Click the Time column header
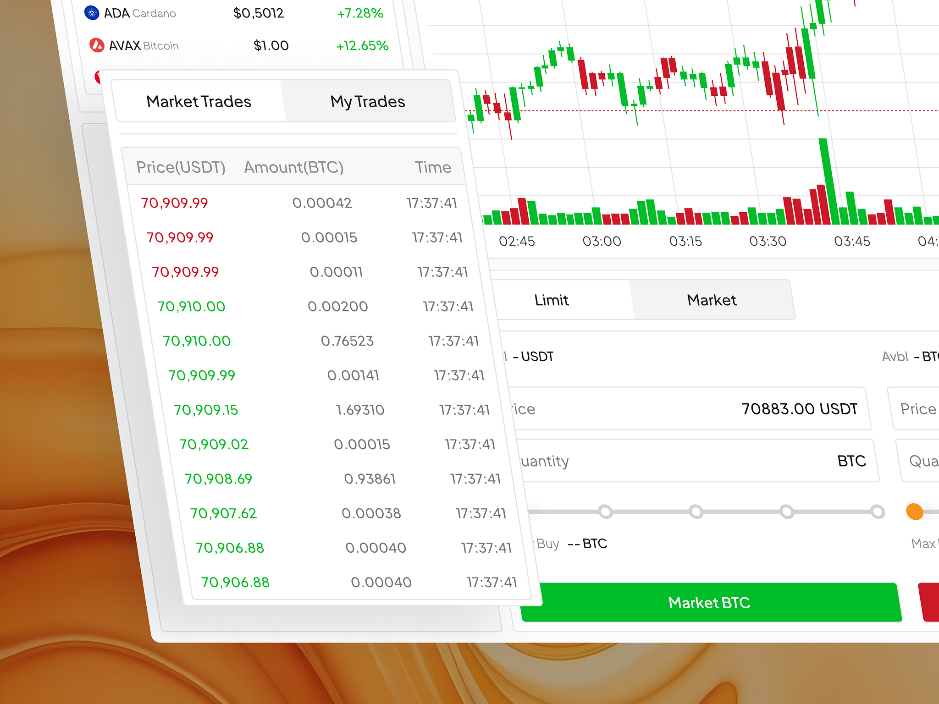 coord(433,167)
